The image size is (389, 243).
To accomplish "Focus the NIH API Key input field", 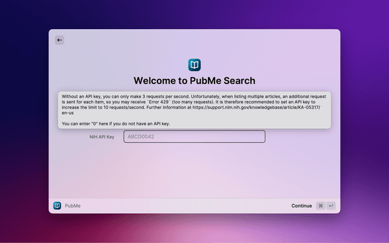I will pos(194,137).
